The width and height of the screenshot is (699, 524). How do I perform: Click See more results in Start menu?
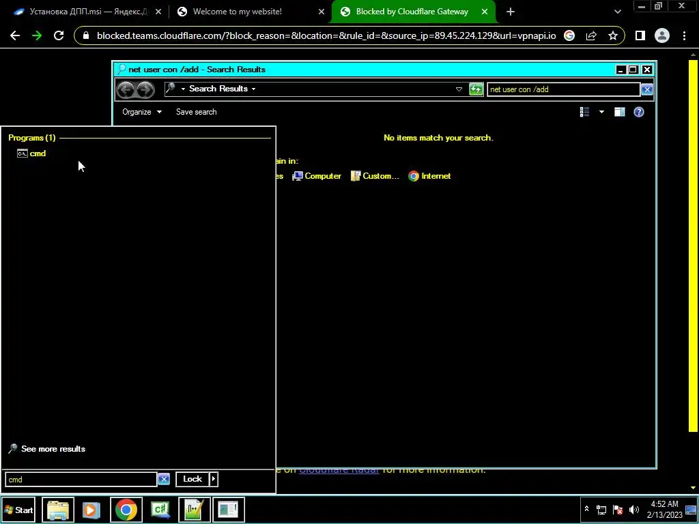[x=47, y=449]
